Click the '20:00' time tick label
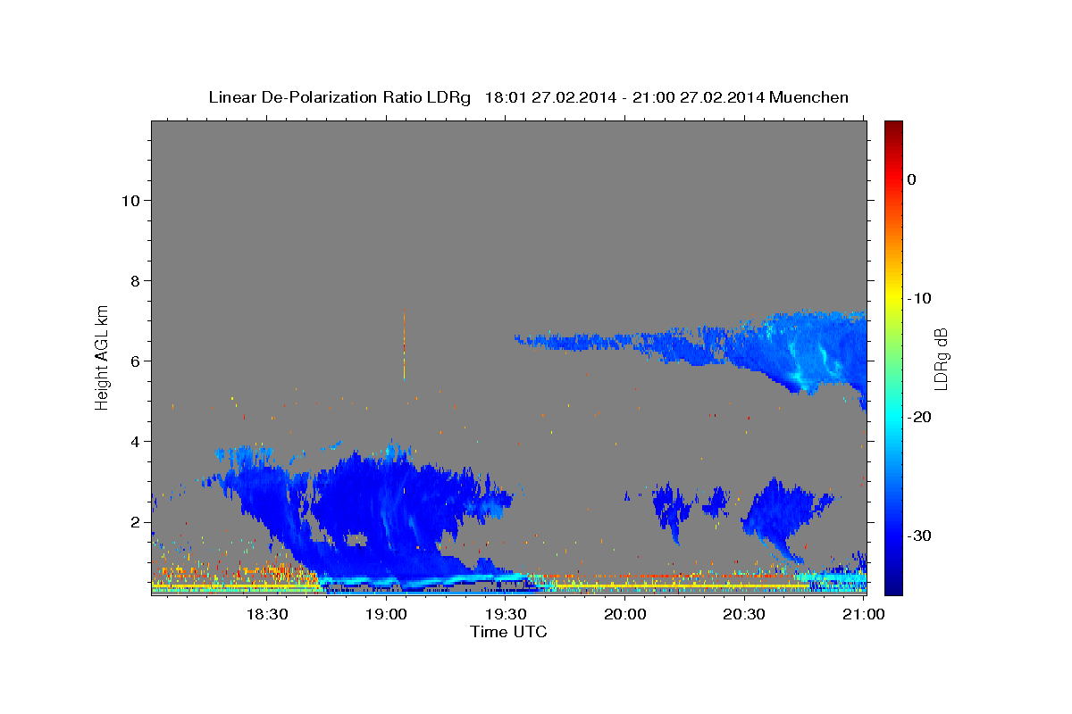1072x714 pixels. point(624,615)
